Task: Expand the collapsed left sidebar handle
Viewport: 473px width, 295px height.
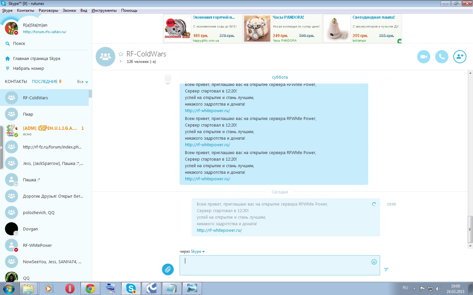Action: pos(1,147)
